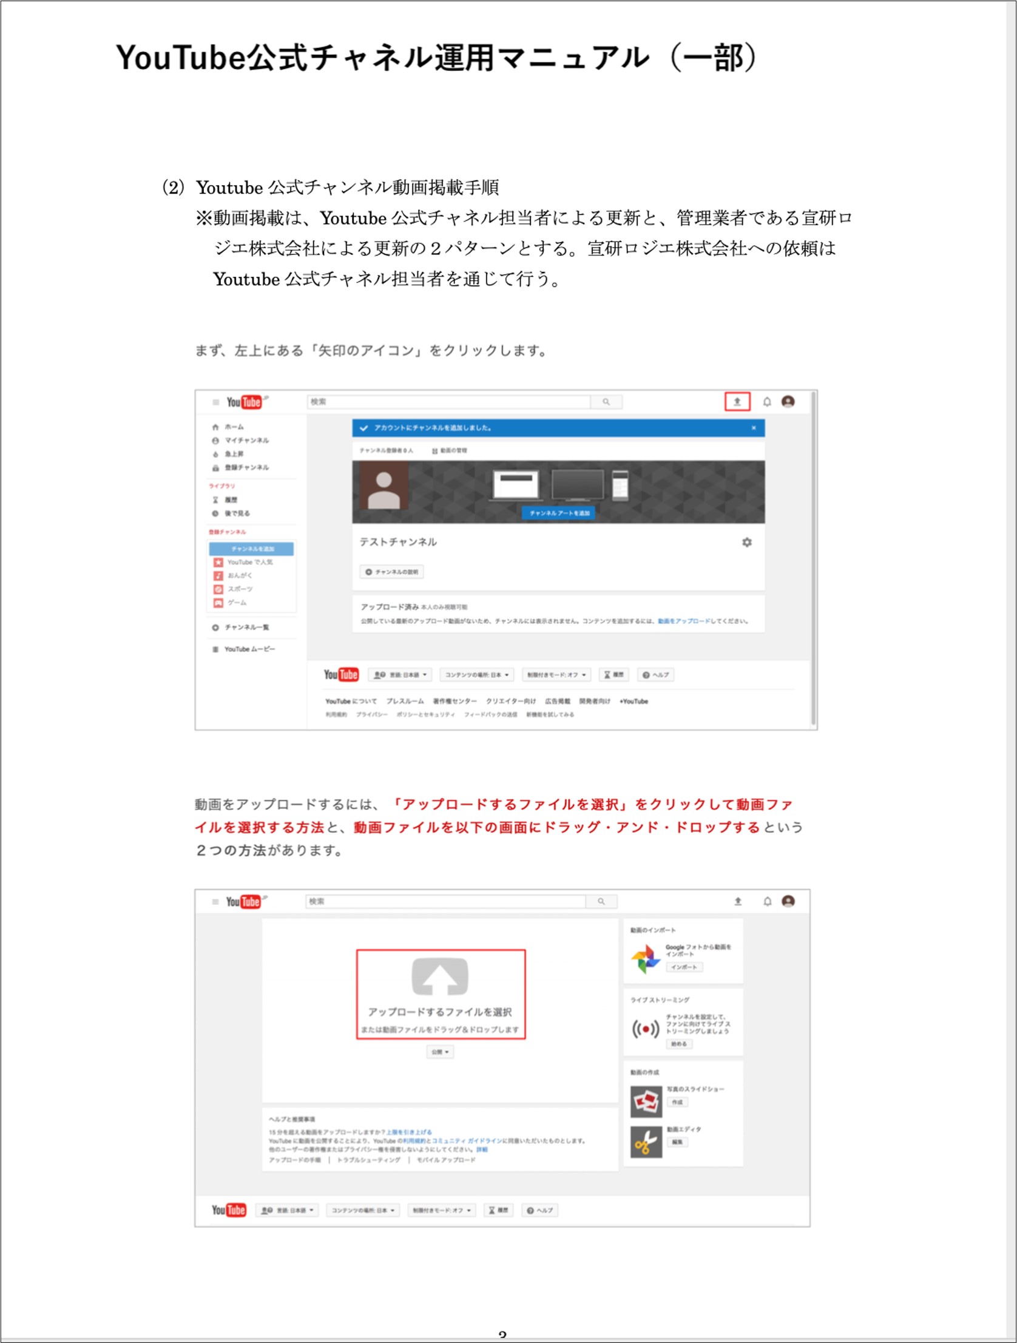Close the blue channel-added notification banner

tap(754, 428)
